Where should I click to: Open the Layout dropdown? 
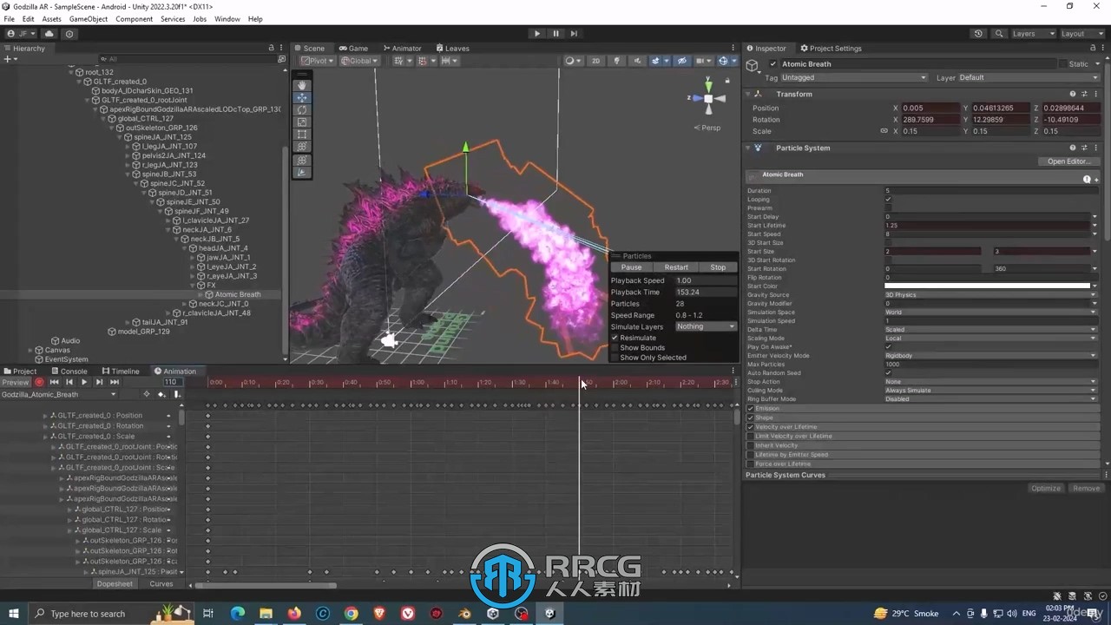tap(1081, 34)
